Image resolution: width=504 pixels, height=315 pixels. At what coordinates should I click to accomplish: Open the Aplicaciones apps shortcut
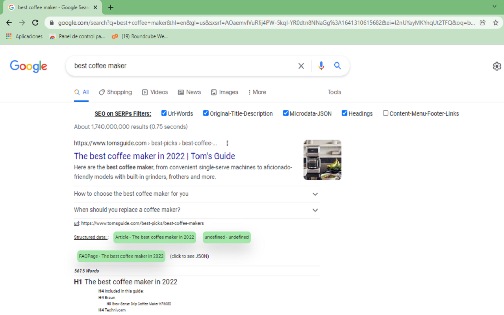(x=24, y=36)
